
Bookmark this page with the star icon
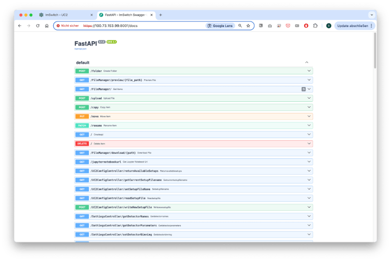click(248, 26)
